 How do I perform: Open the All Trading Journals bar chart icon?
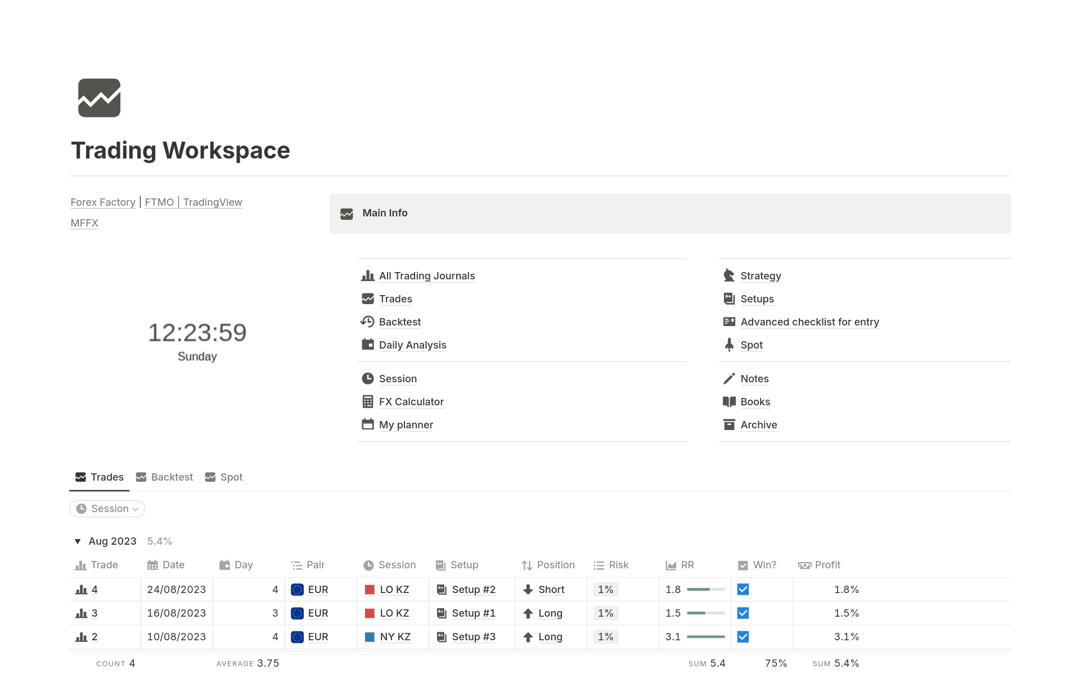pyautogui.click(x=368, y=275)
